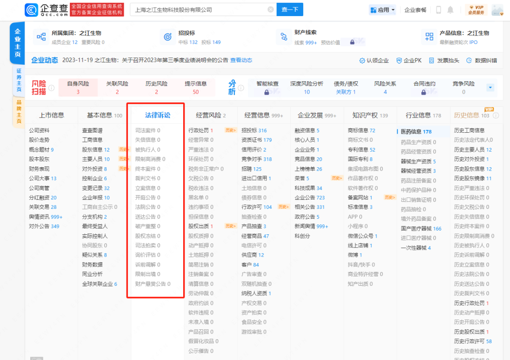Click 中标 132 count link
Viewport: 510px width, 360px height.
click(x=188, y=43)
